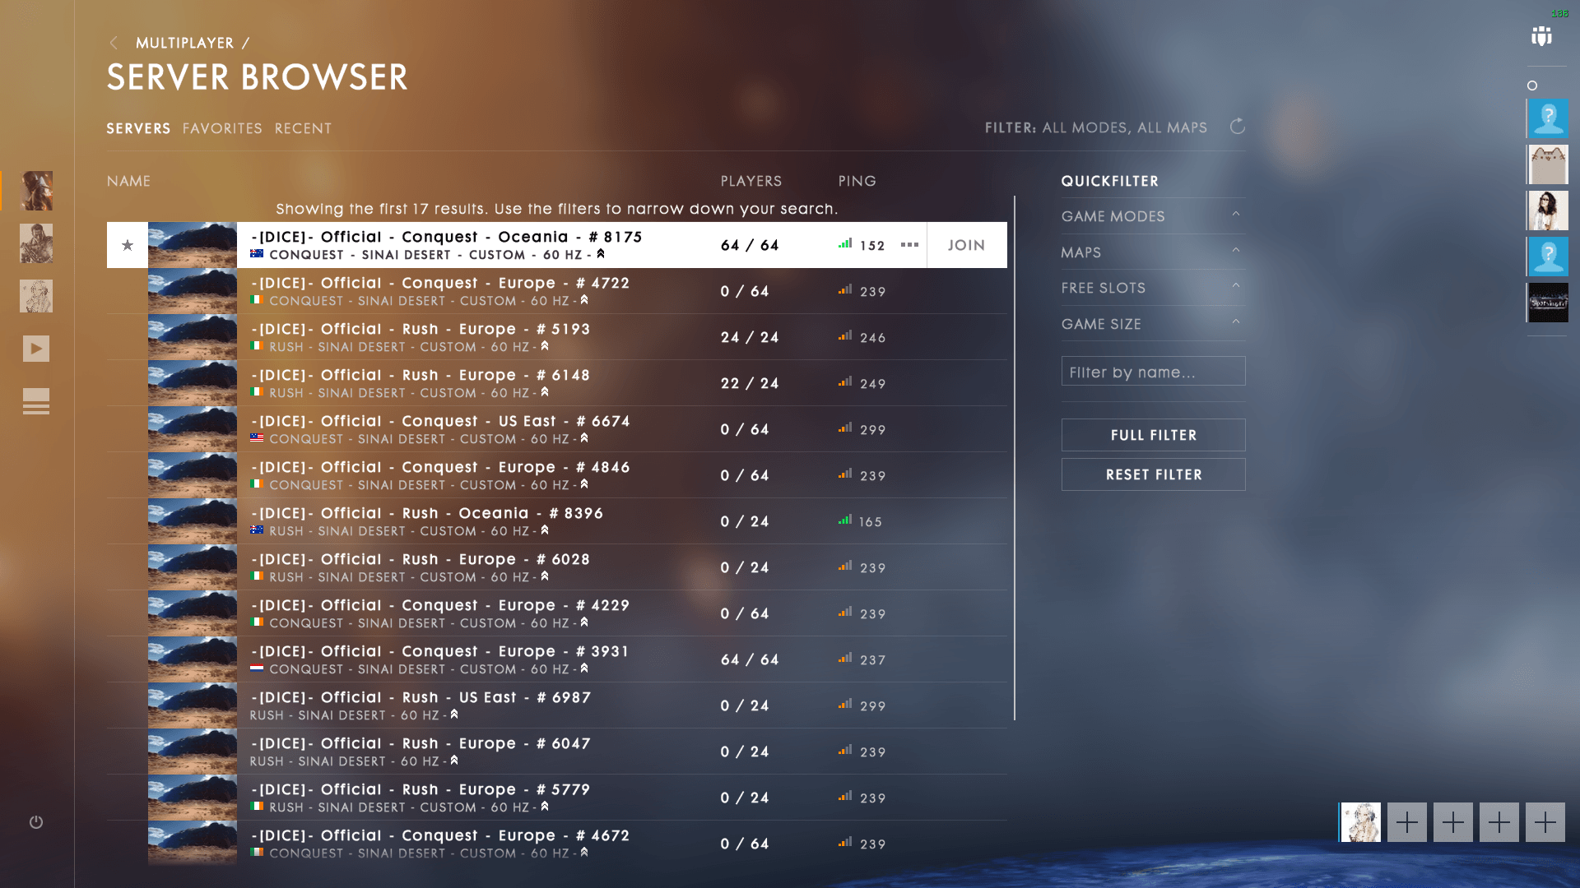Select your squad member portrait at bottom right

[x=1361, y=822]
